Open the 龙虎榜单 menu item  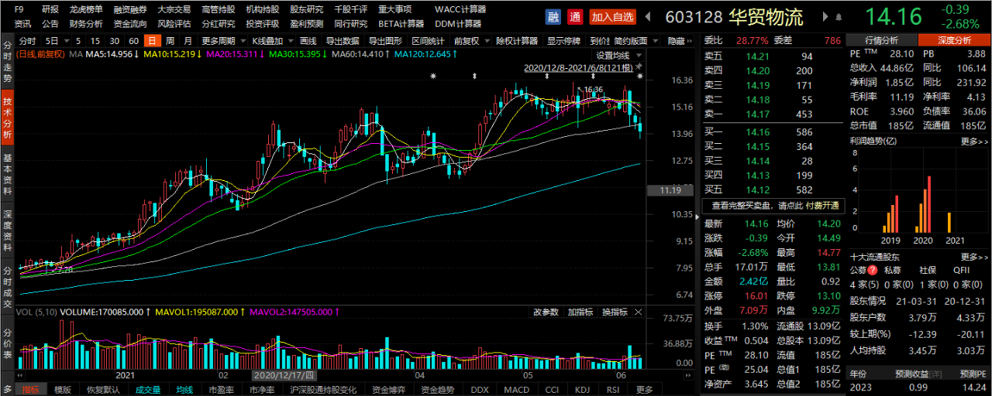[85, 9]
